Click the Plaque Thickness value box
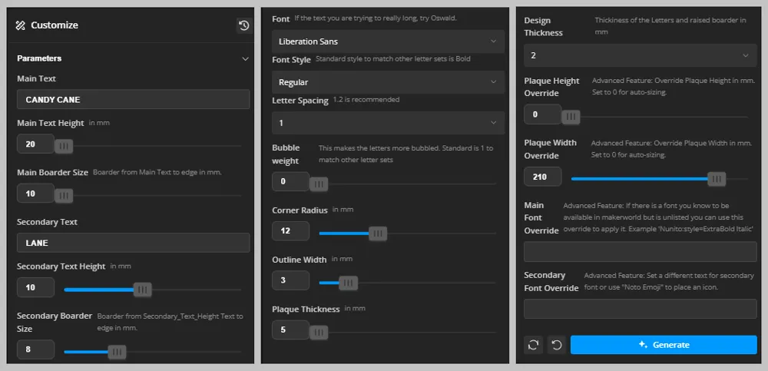This screenshot has height=371, width=768. coord(291,330)
